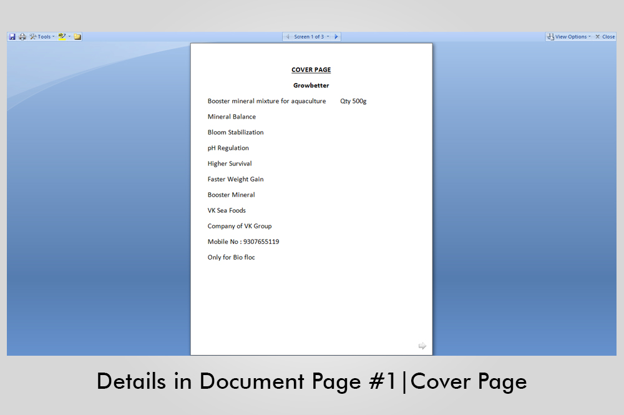624x415 pixels.
Task: Click the 'Bloom Stabilization' line
Action: [236, 132]
